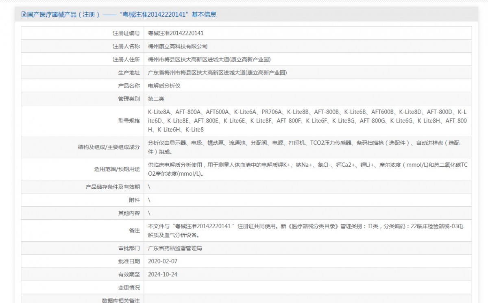Click the 变更情况 label
The width and height of the screenshot is (488, 303).
[x=129, y=288]
